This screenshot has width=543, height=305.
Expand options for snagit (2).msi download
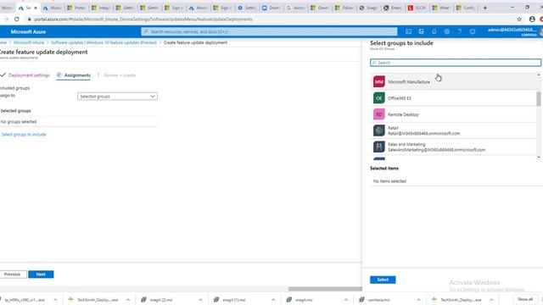[201, 300]
